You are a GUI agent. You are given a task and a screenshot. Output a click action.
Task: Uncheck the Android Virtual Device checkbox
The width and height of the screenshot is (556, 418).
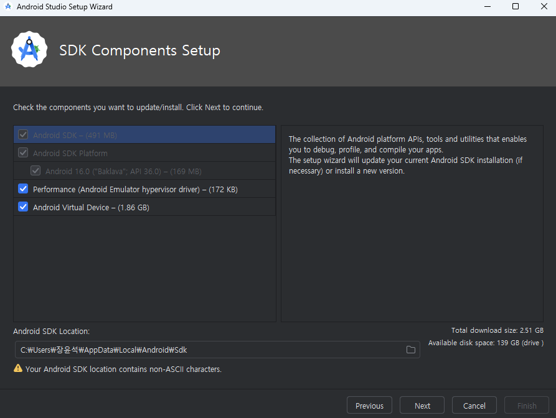[x=23, y=207]
